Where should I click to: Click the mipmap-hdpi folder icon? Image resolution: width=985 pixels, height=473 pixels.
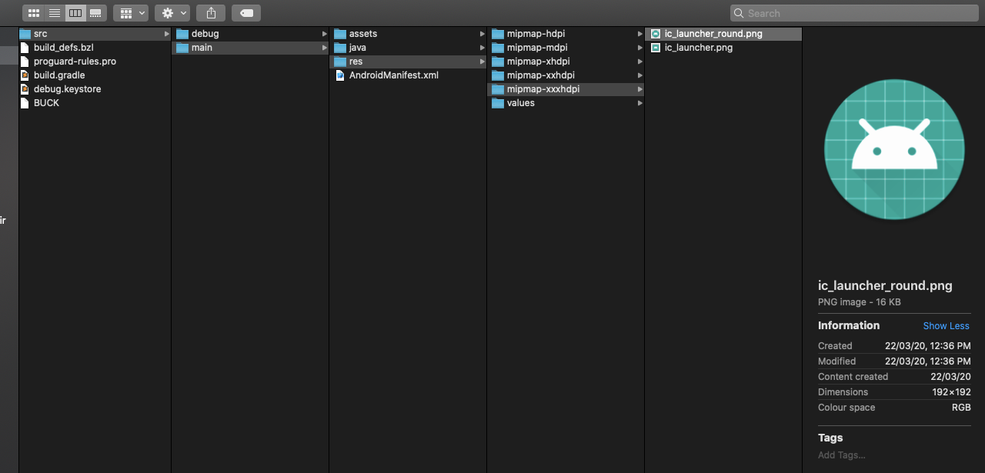[498, 34]
